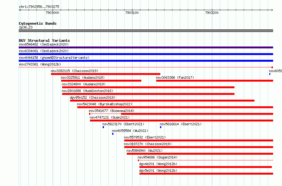
Task: Select the blue nsv6334061 variant bar
Action: 146,54
